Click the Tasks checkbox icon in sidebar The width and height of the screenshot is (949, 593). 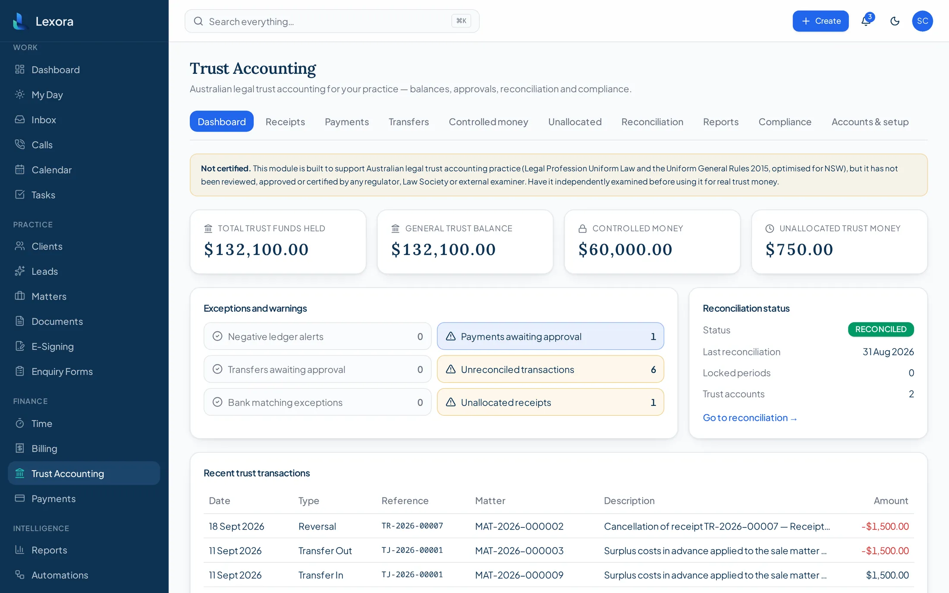[20, 195]
